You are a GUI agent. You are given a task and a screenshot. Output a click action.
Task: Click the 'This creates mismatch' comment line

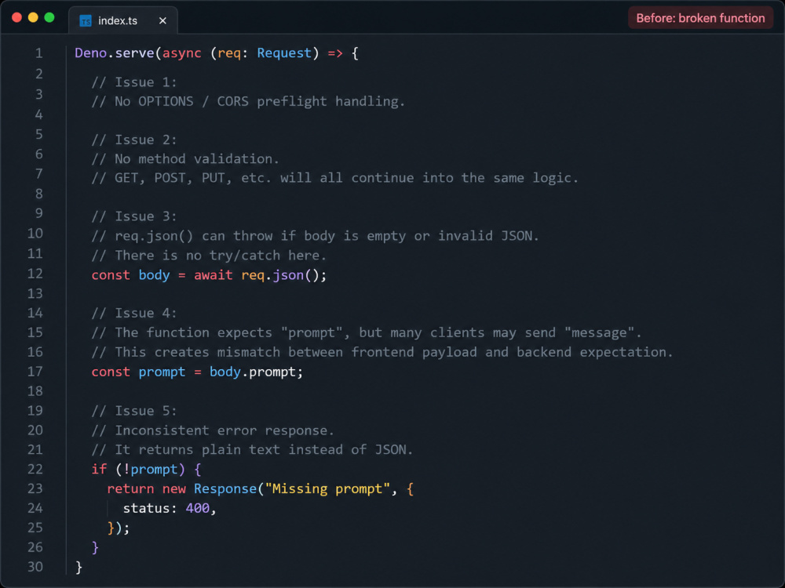382,352
